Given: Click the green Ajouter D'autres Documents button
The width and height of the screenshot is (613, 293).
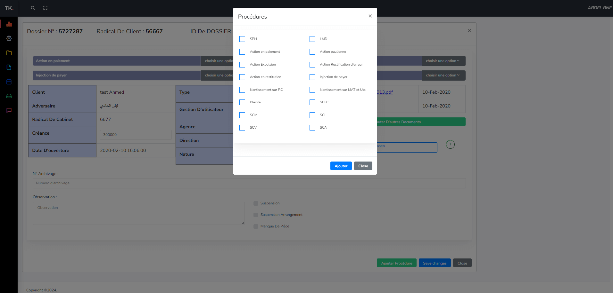Looking at the screenshot, I should [421, 122].
